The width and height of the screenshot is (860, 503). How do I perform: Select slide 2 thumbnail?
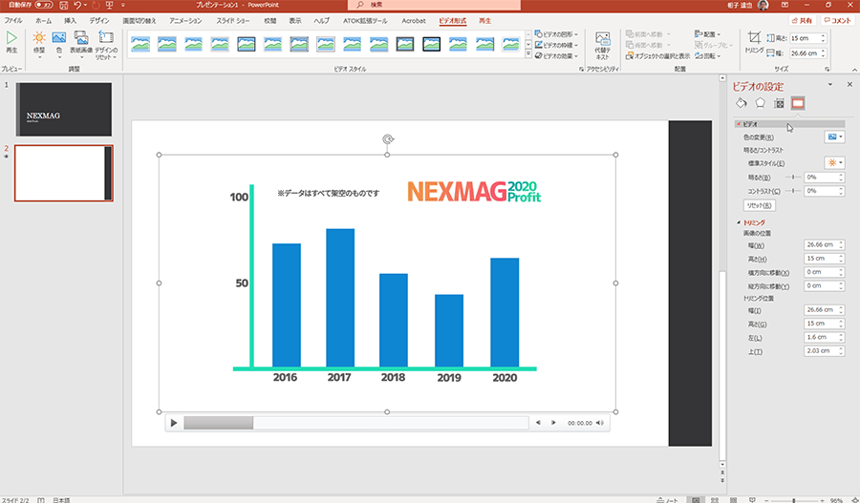[x=64, y=173]
